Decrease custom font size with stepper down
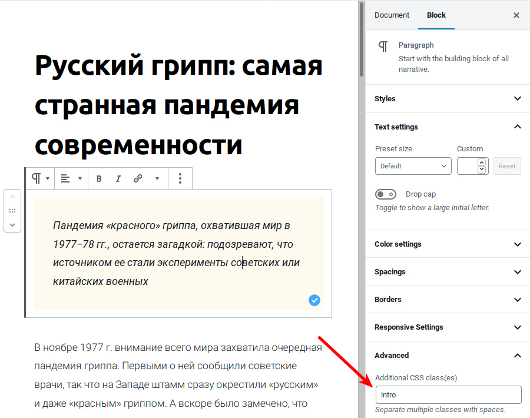Image resolution: width=530 pixels, height=418 pixels. [482, 170]
